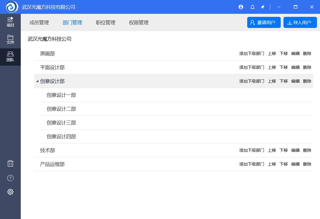The image size is (320, 219).
Task: Open the 文件 section in sidebar
Action: click(x=10, y=40)
